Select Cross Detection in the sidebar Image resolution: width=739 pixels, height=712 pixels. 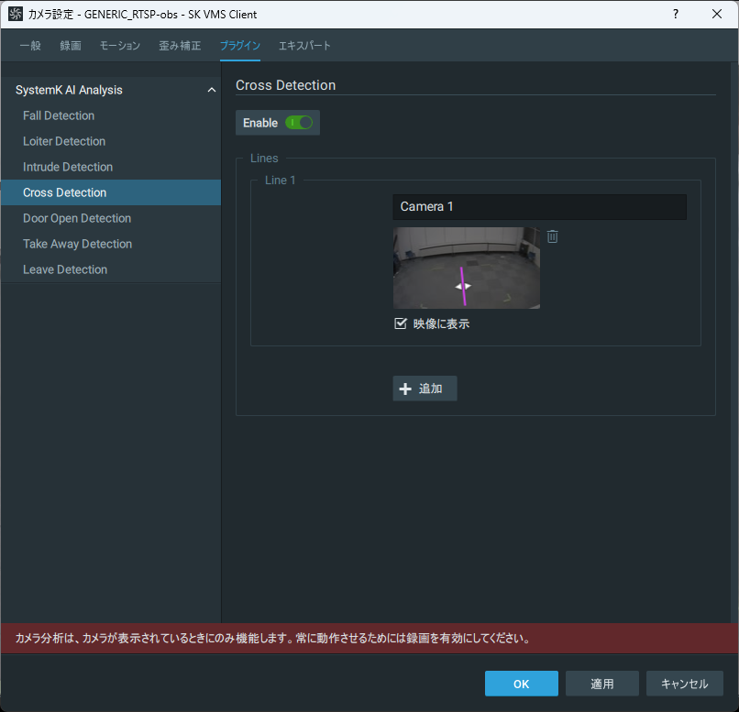111,192
